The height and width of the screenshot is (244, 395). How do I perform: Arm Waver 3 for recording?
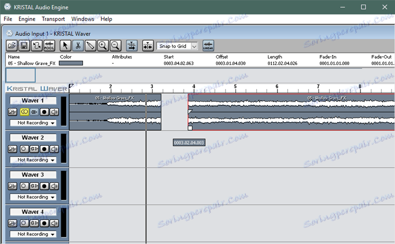pyautogui.click(x=44, y=186)
